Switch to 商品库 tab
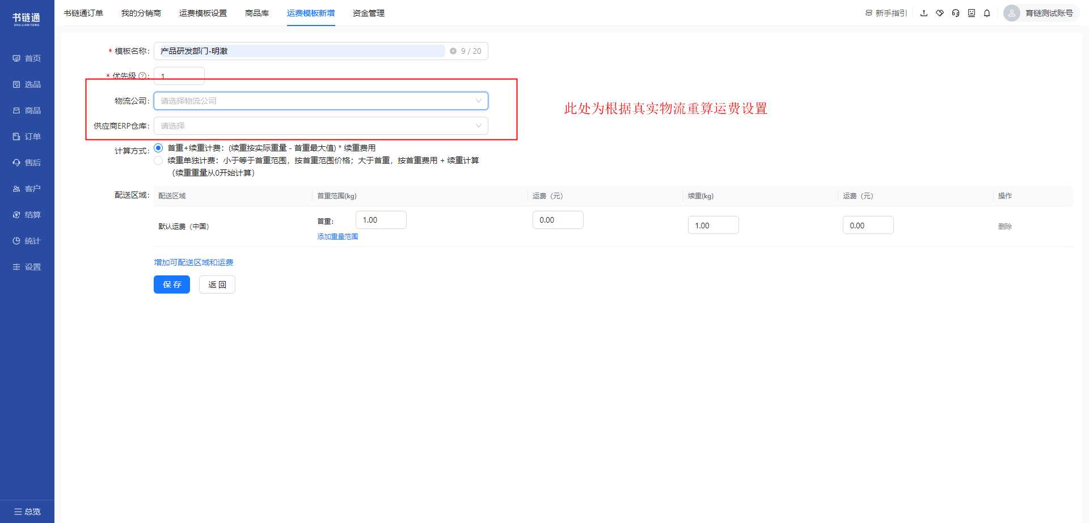The image size is (1089, 523). tap(257, 13)
